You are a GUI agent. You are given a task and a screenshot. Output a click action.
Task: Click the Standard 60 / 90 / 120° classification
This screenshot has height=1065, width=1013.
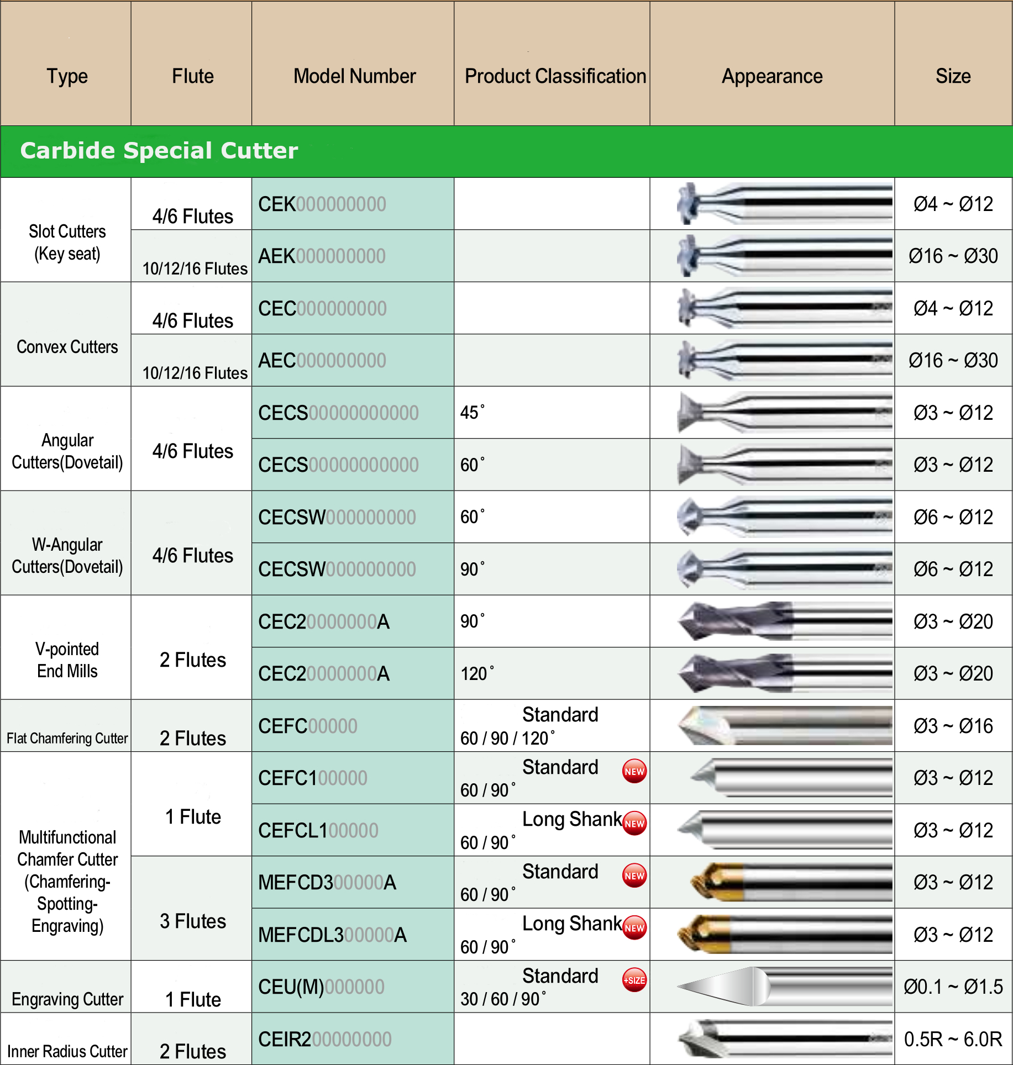pyautogui.click(x=552, y=726)
